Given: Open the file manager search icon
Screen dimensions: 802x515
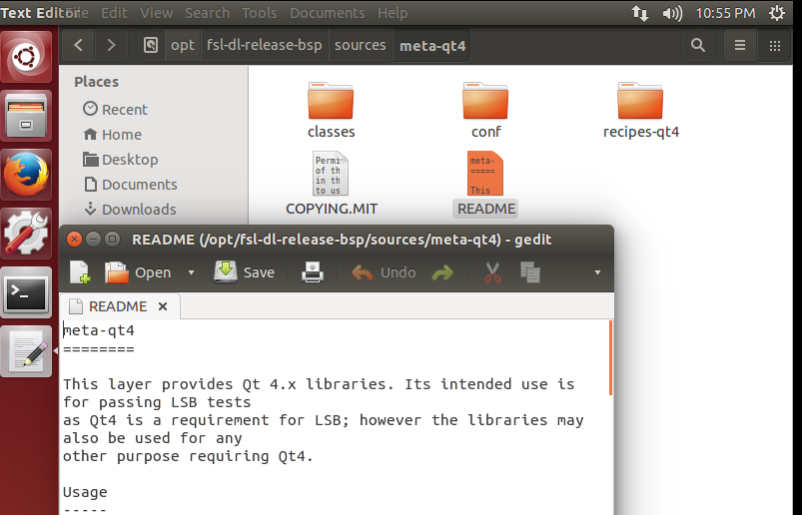Looking at the screenshot, I should click(x=698, y=46).
